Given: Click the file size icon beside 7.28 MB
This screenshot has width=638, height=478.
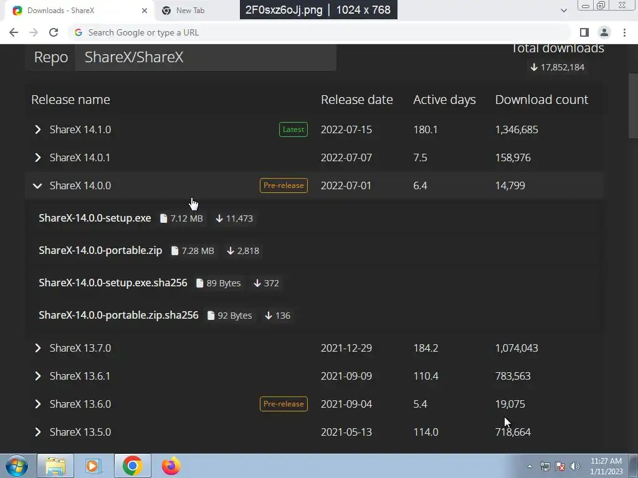Looking at the screenshot, I should (x=175, y=251).
